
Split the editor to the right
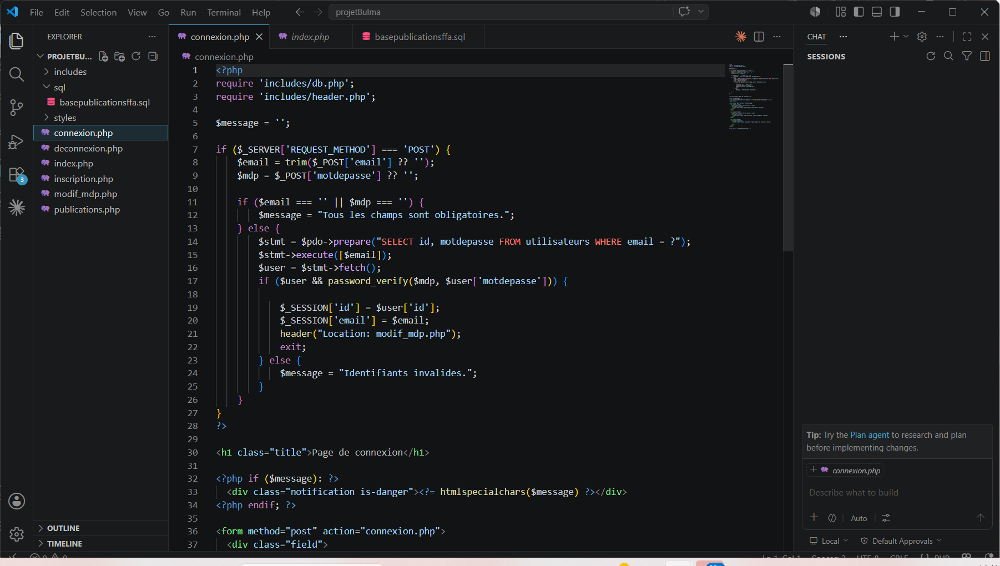pyautogui.click(x=759, y=37)
